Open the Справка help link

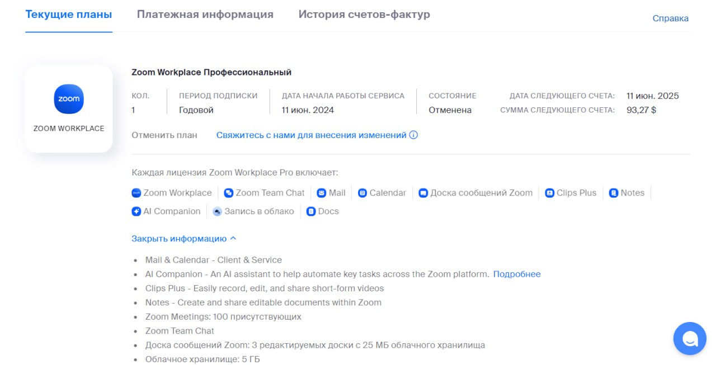[671, 18]
